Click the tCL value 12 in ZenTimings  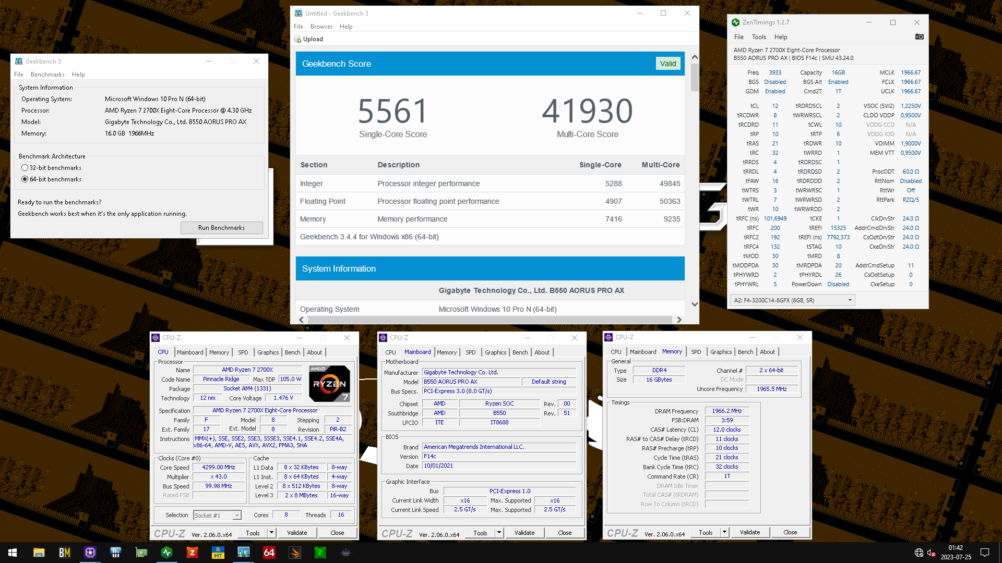(x=775, y=106)
